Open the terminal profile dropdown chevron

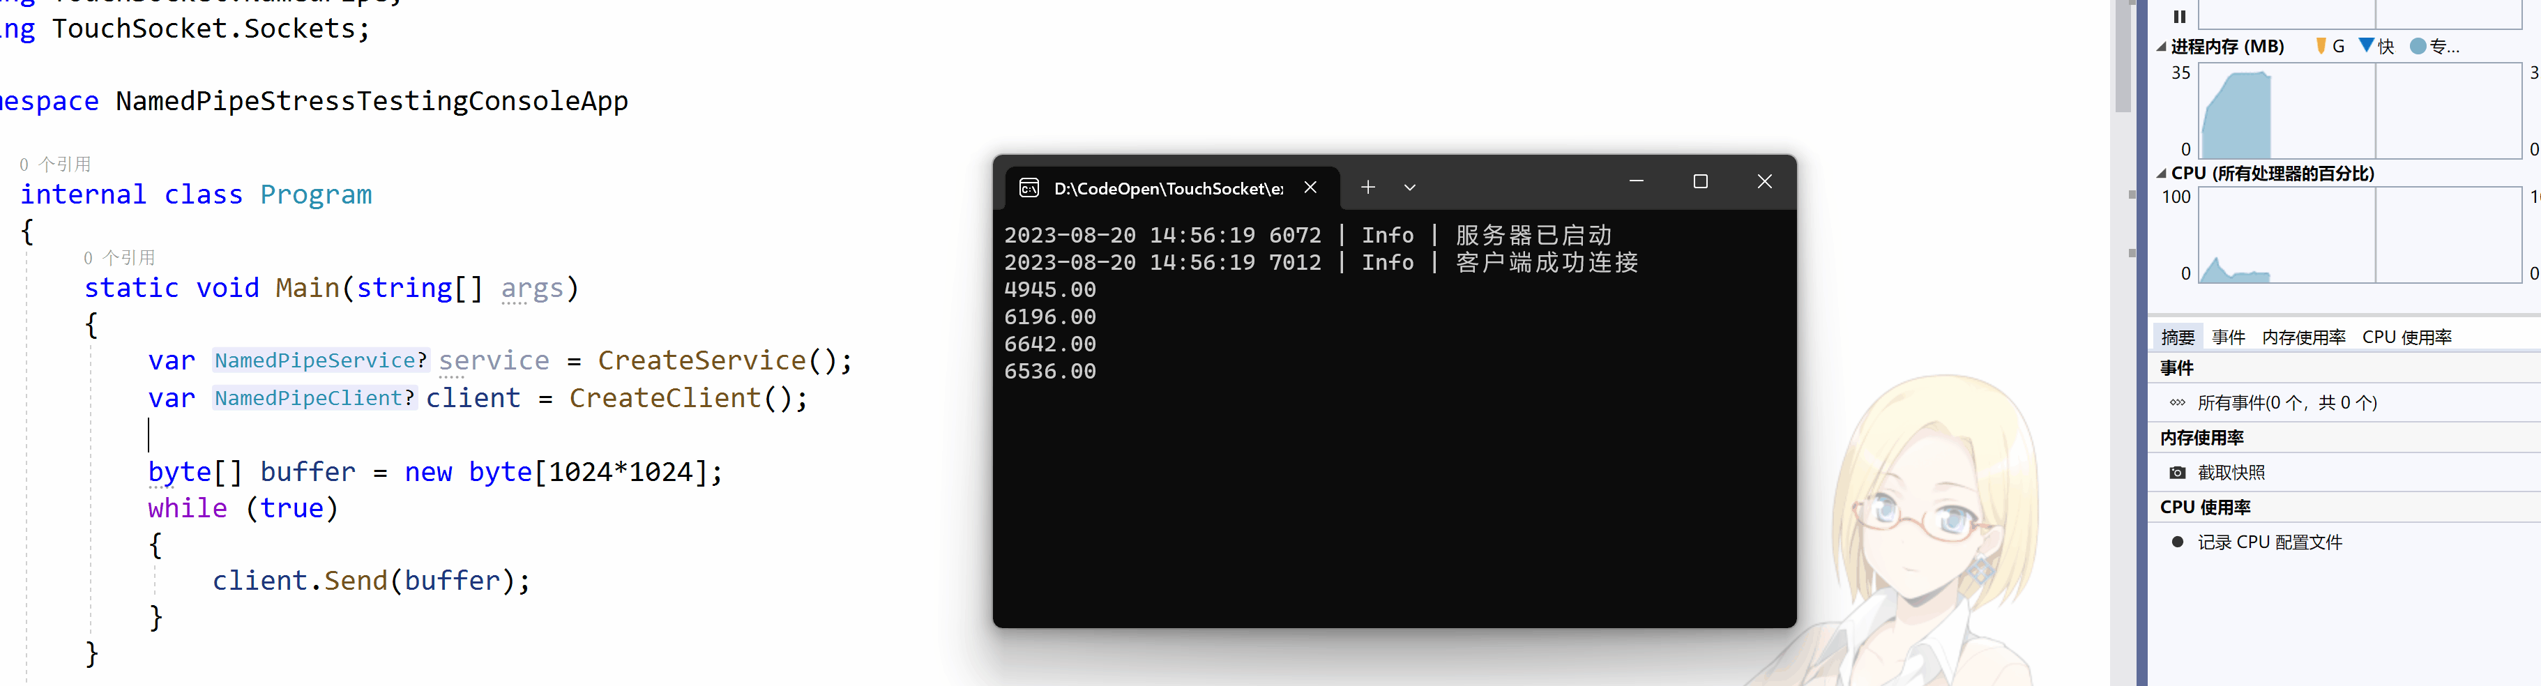pyautogui.click(x=1409, y=188)
